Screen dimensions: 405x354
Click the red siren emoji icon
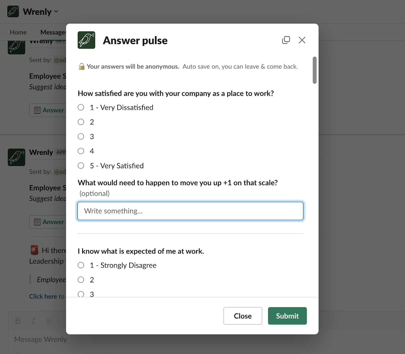click(34, 250)
